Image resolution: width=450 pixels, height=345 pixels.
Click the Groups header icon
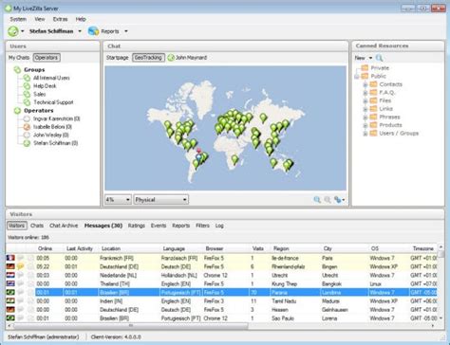pos(17,69)
